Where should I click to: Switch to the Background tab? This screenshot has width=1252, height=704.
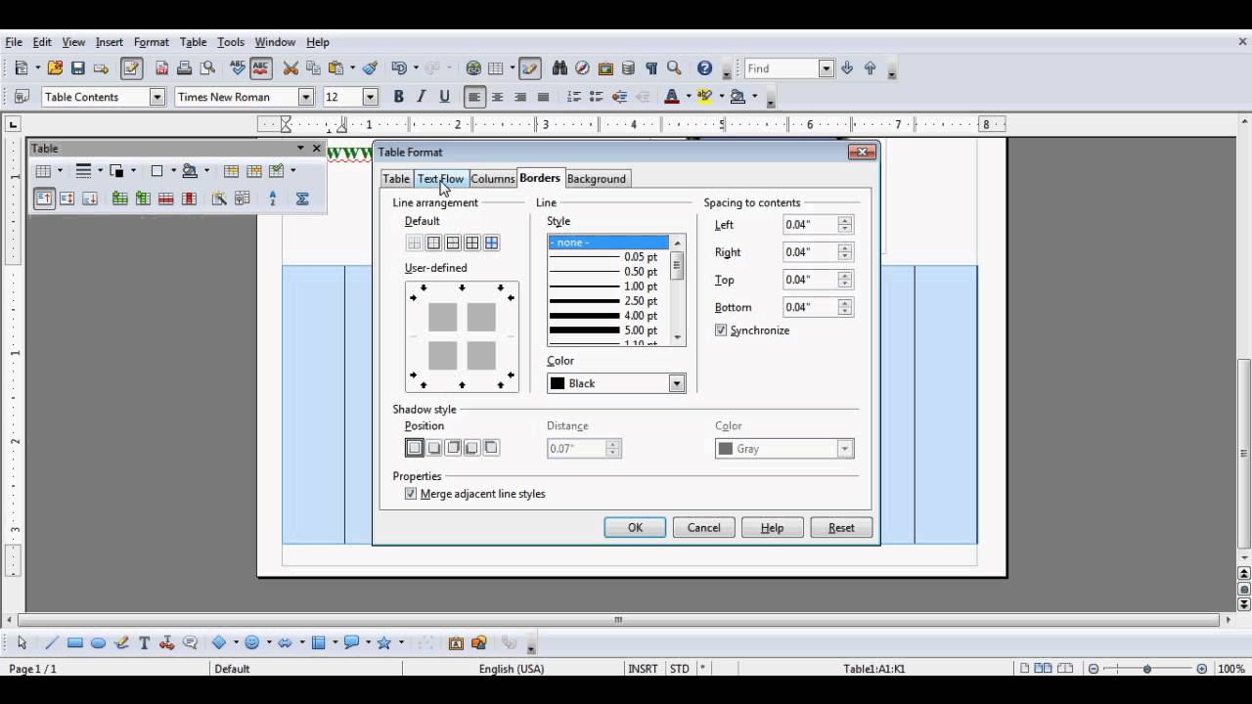(596, 179)
